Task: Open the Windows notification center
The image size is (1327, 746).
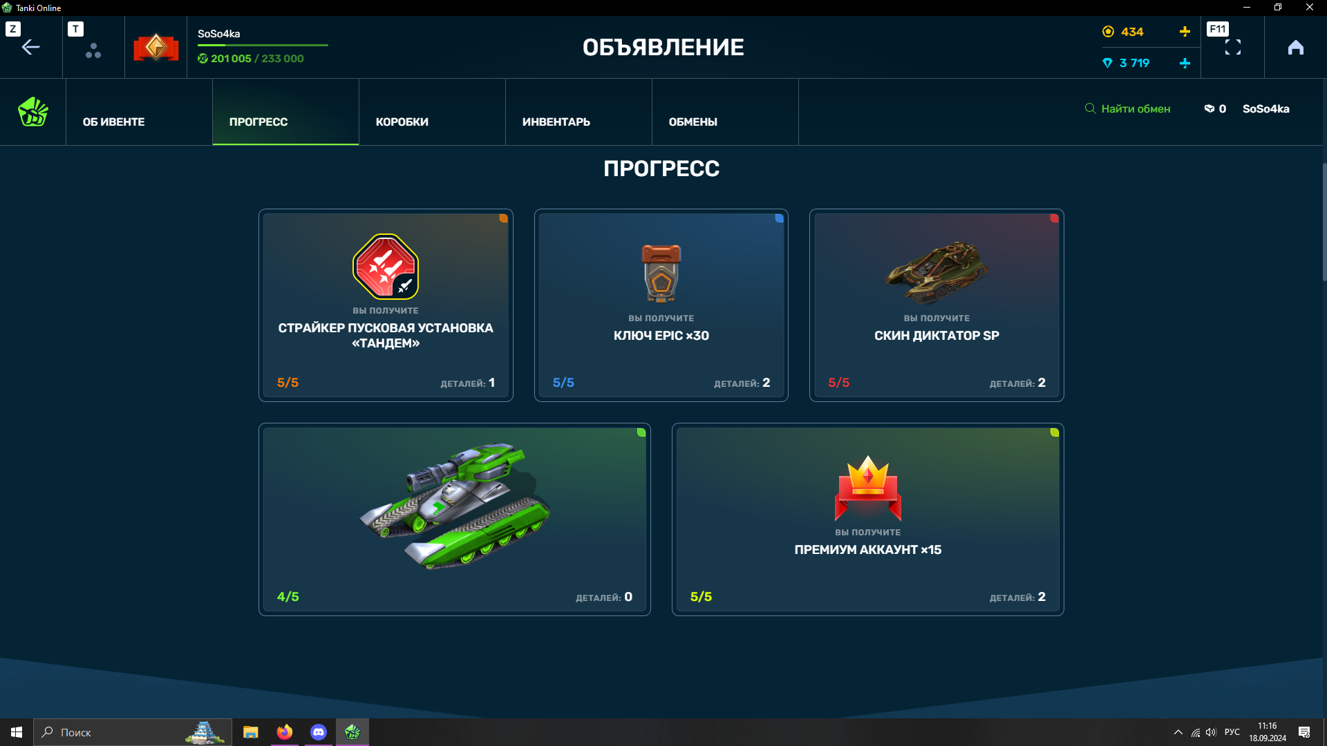Action: [1304, 732]
